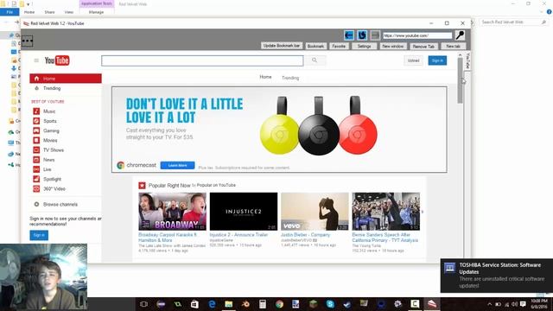Click the New window button
Image resolution: width=553 pixels, height=311 pixels.
(x=393, y=46)
